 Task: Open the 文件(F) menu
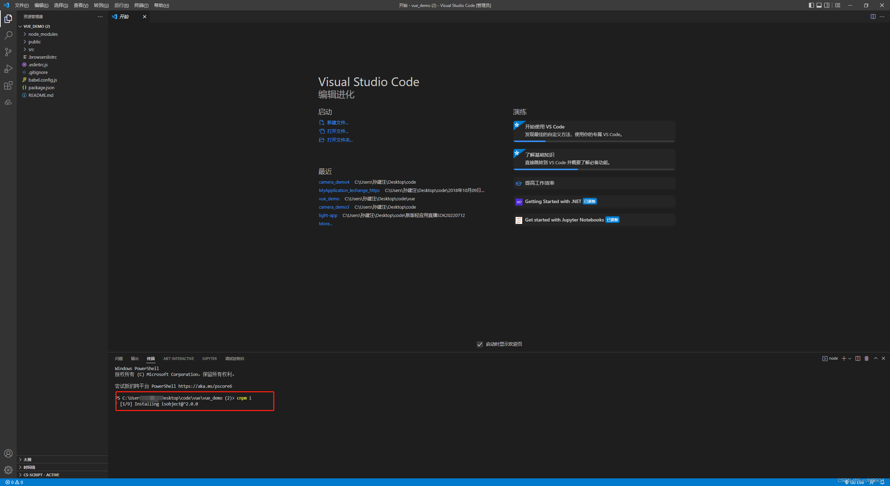[x=22, y=5]
